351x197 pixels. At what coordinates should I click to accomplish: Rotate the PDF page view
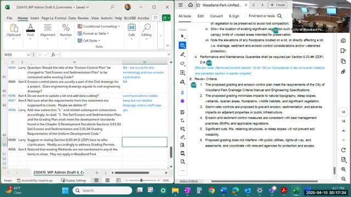click(343, 150)
